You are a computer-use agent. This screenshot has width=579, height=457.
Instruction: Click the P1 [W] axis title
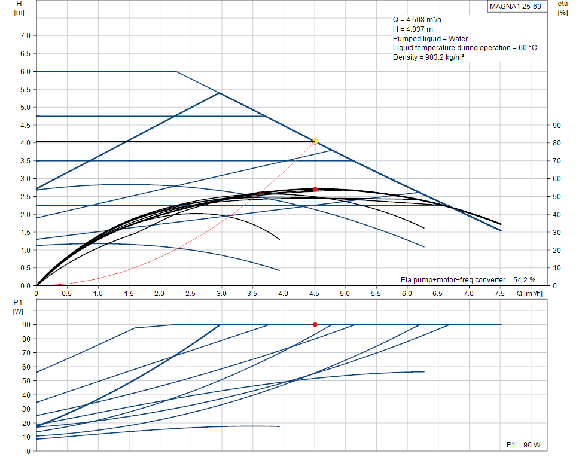pyautogui.click(x=19, y=307)
